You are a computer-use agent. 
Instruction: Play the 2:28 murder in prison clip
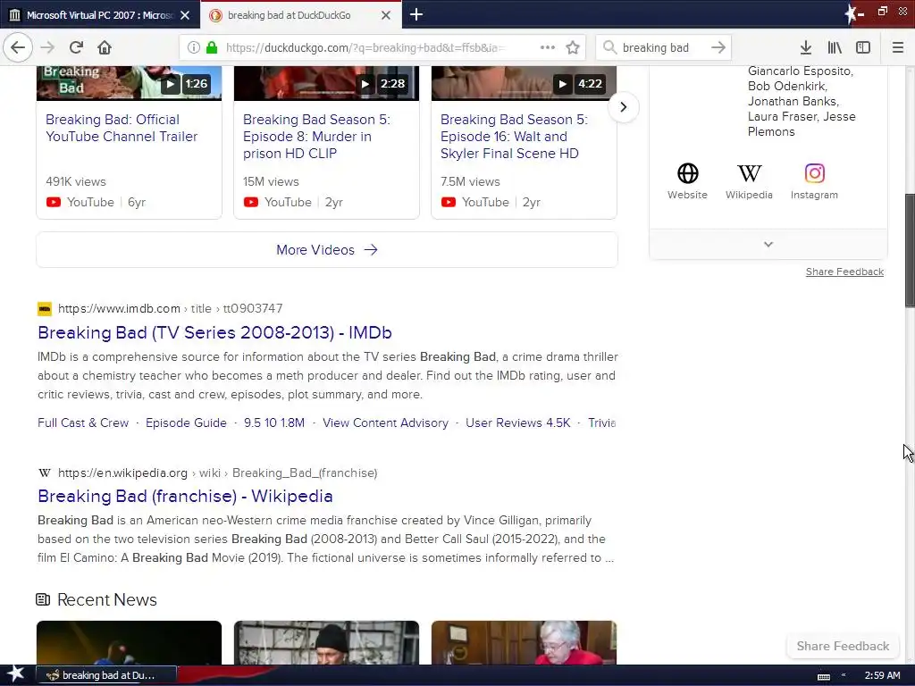pos(365,84)
